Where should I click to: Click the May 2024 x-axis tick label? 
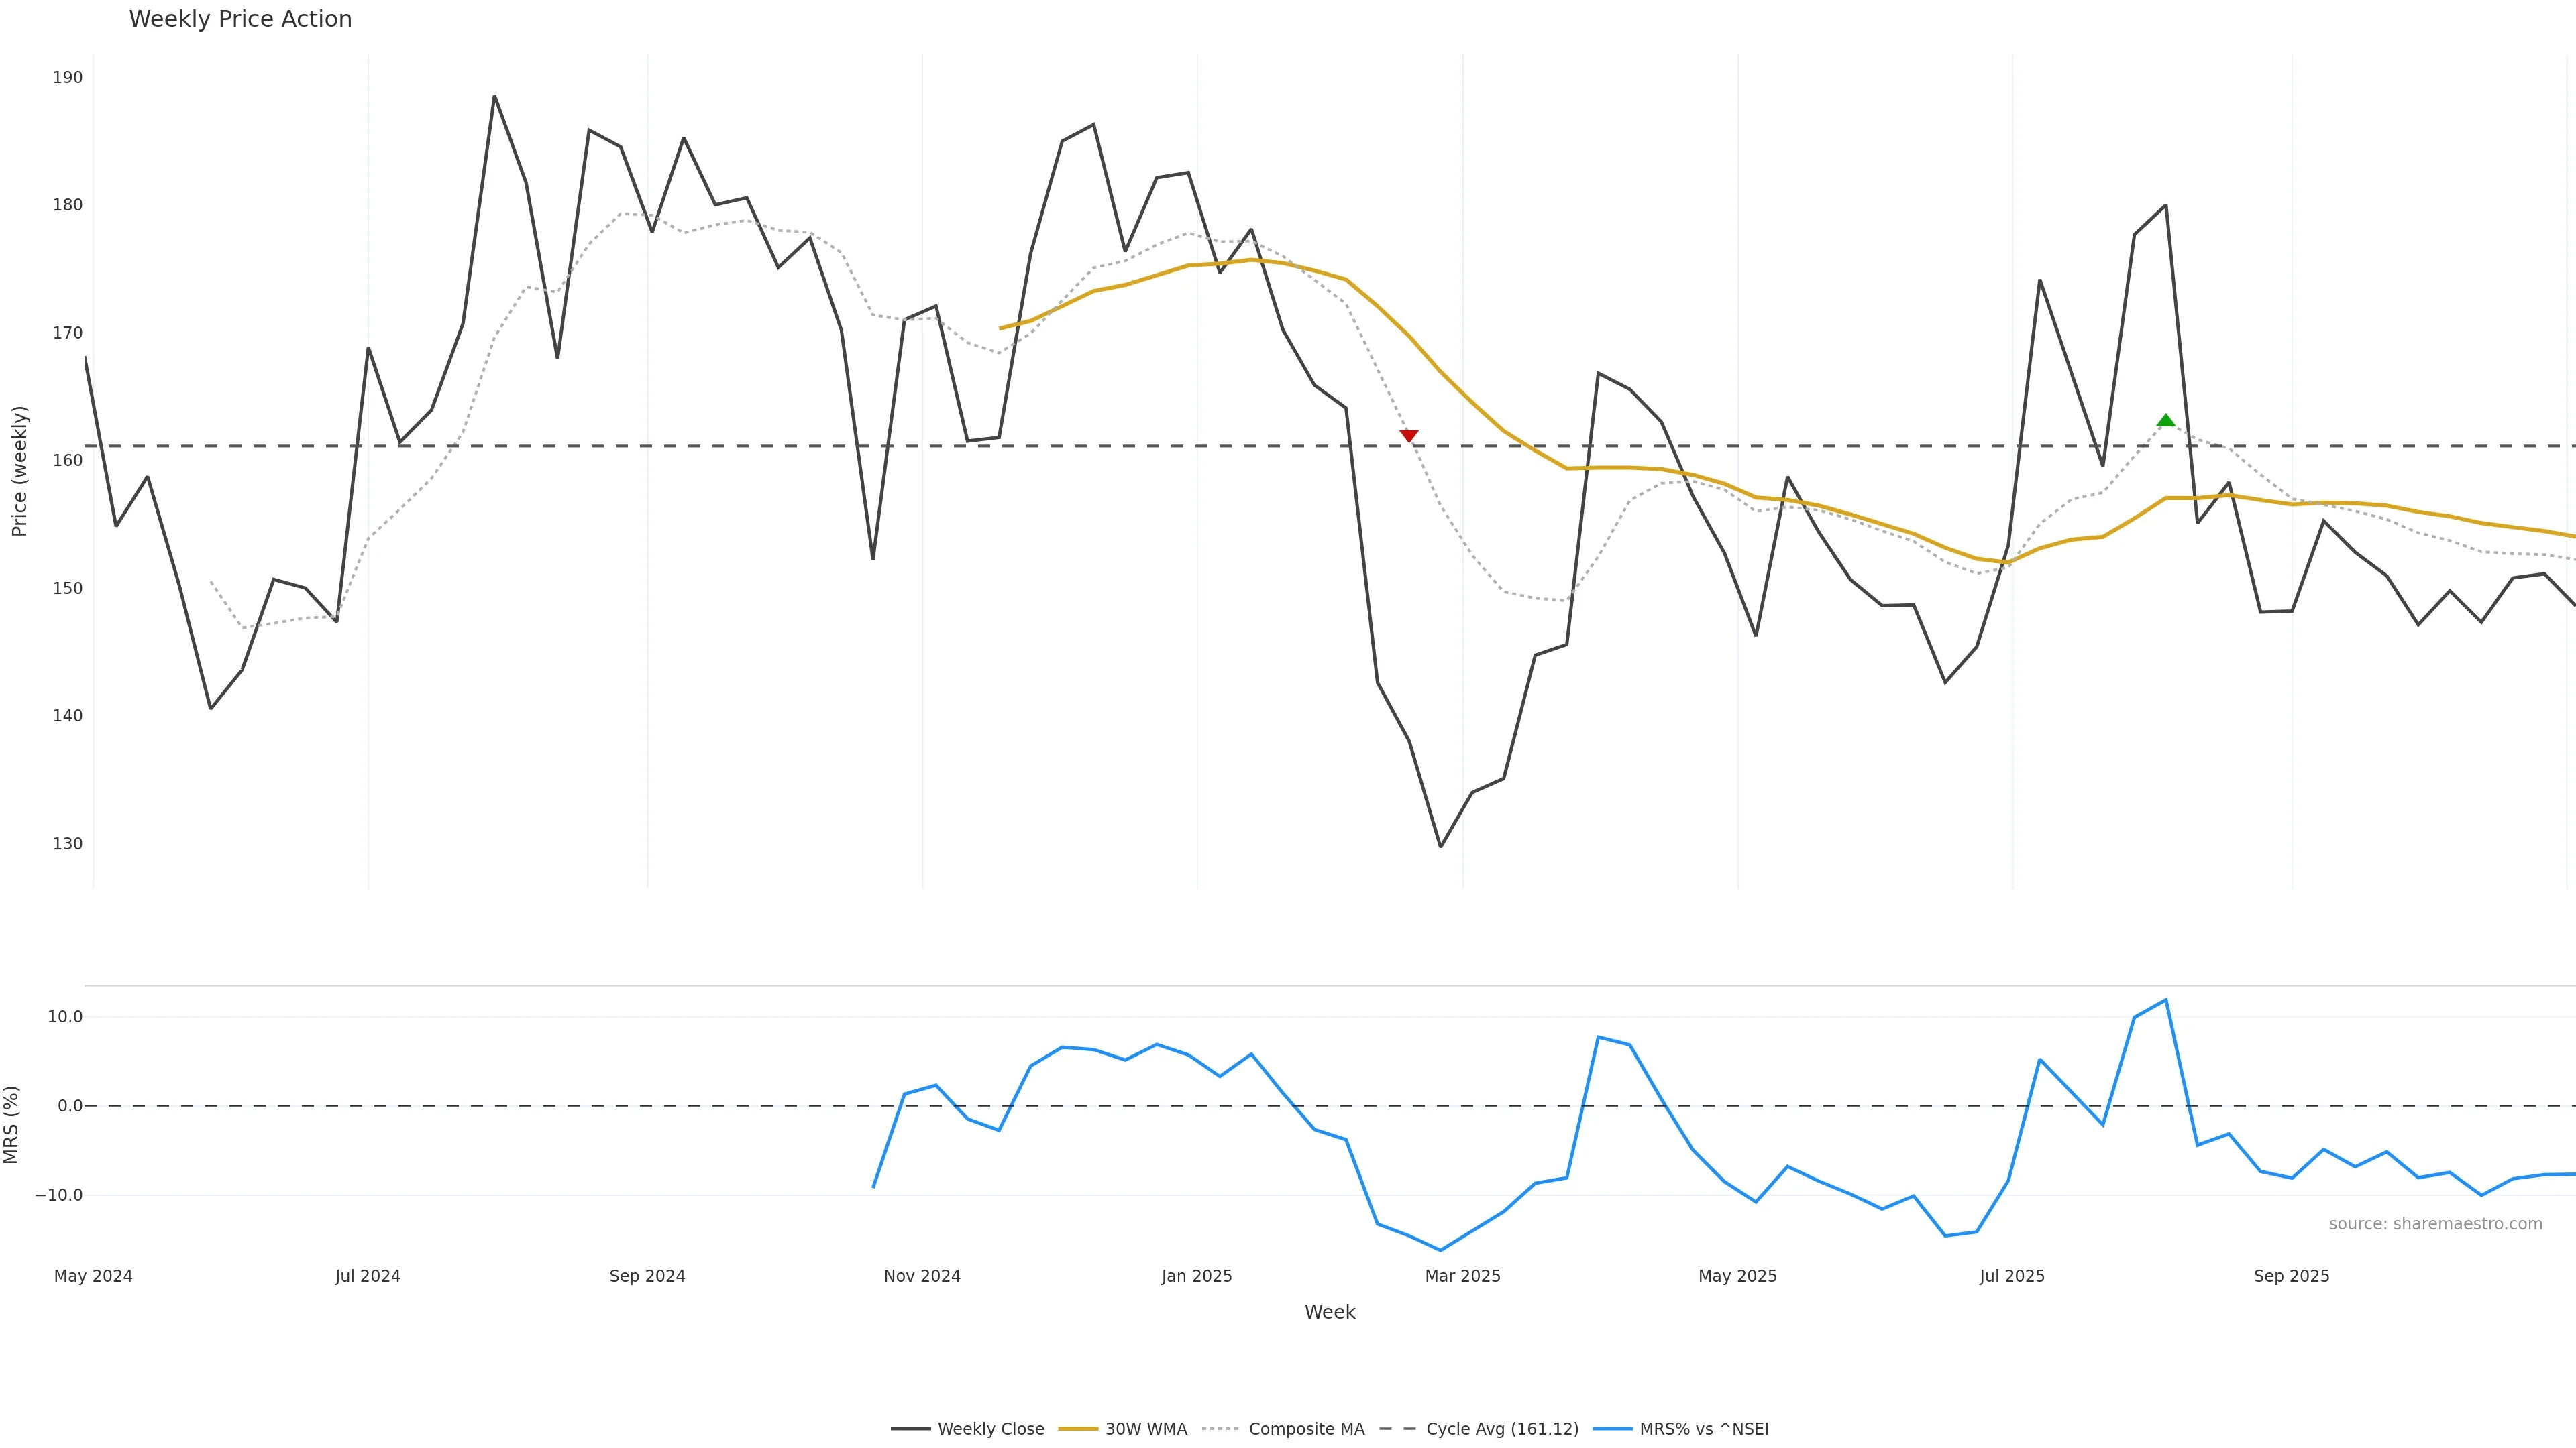93,1276
